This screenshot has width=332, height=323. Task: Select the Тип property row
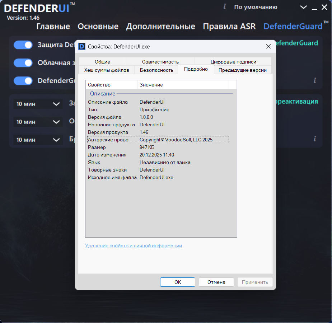point(158,110)
